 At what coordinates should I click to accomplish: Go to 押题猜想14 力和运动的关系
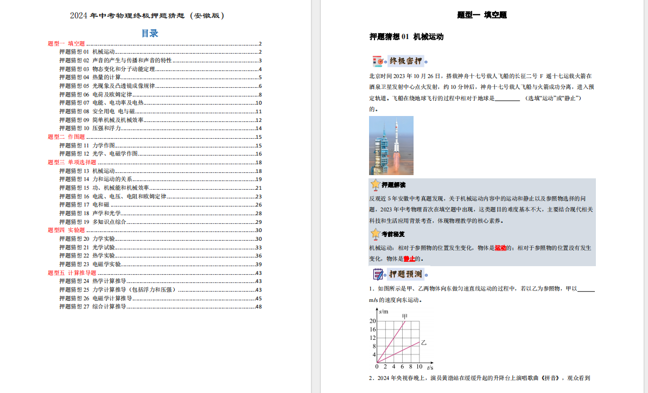coord(160,179)
